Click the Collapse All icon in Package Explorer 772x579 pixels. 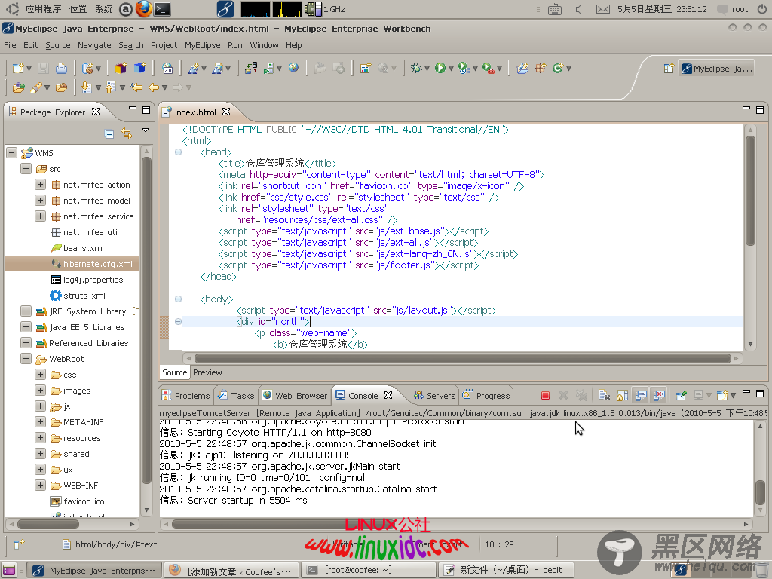click(x=109, y=133)
